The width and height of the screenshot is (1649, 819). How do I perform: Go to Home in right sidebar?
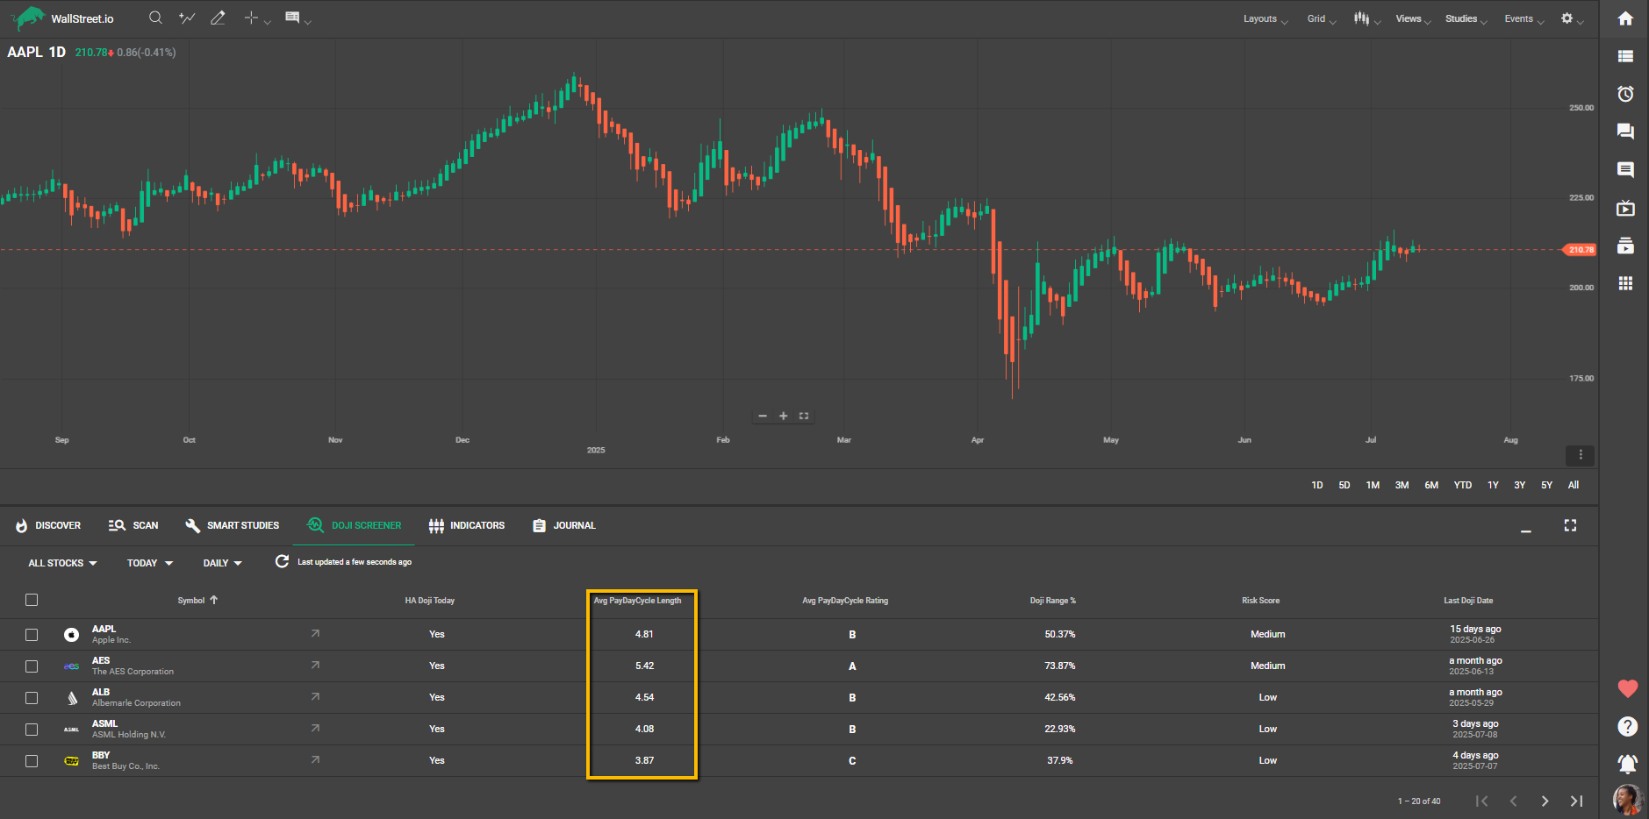point(1625,18)
